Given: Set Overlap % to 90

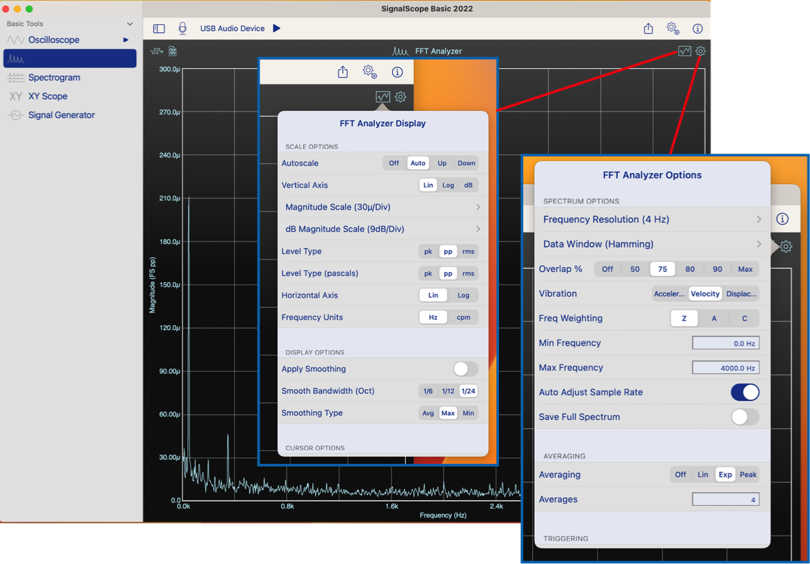Looking at the screenshot, I should click(717, 269).
